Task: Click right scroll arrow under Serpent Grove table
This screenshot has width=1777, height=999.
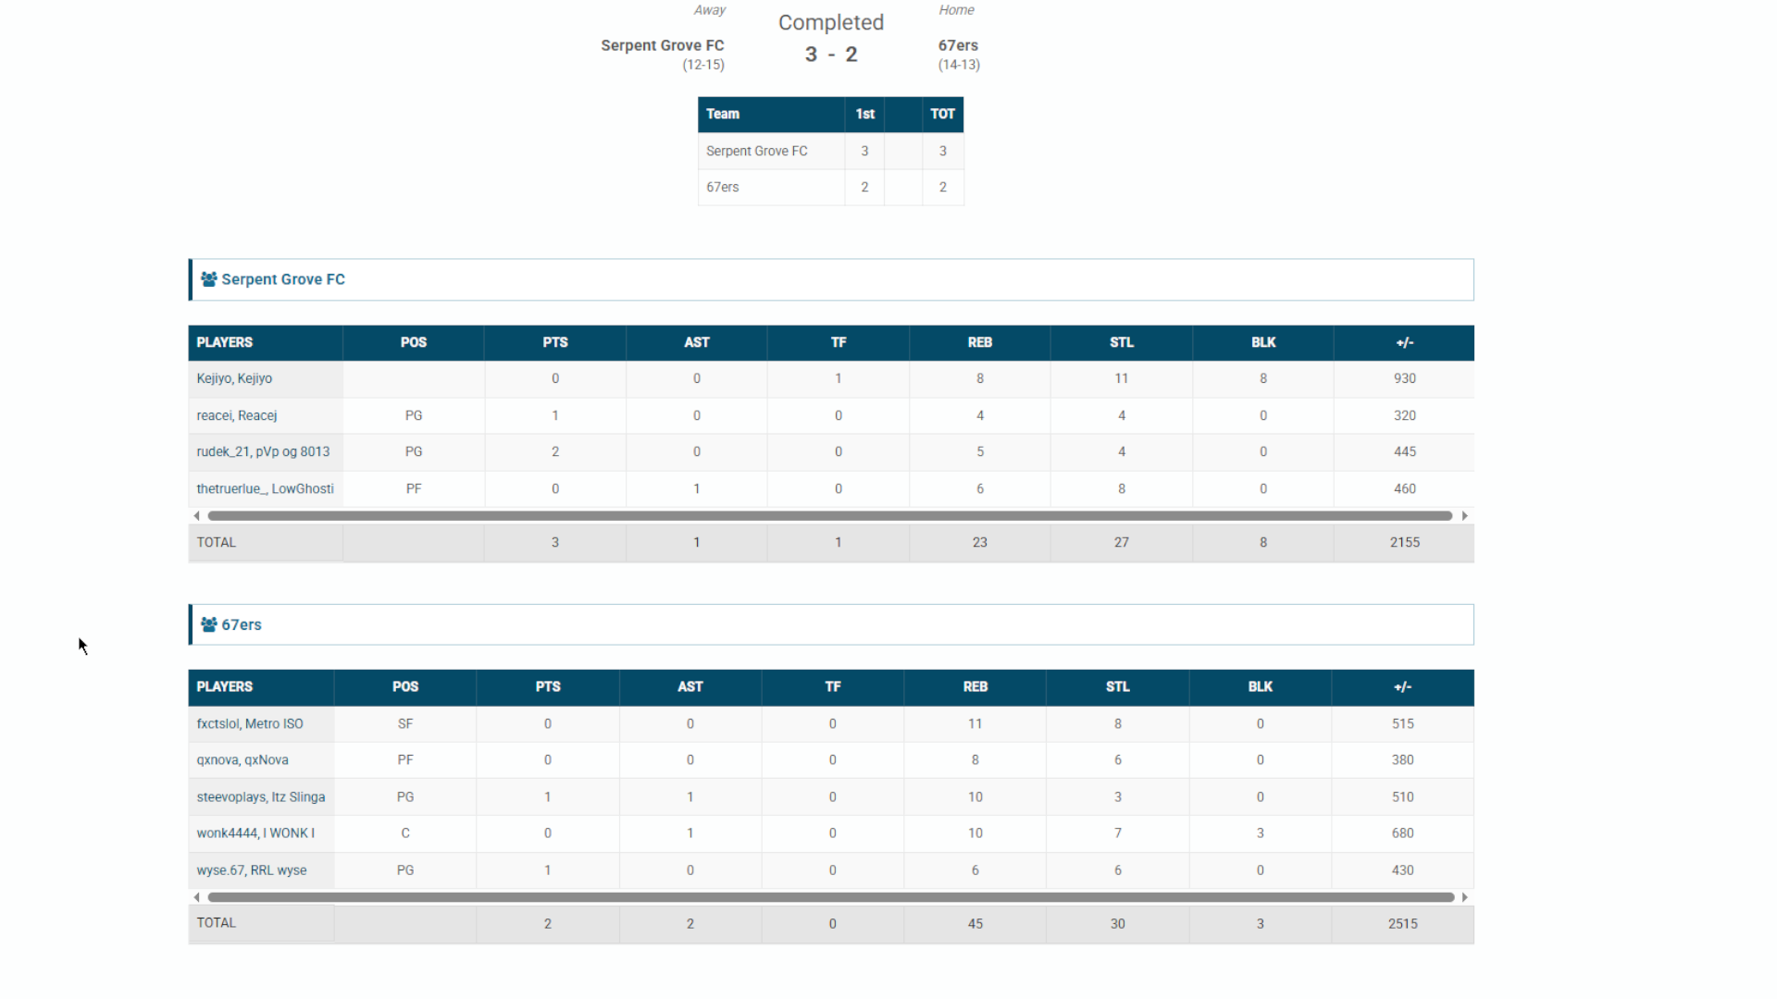Action: (1464, 516)
